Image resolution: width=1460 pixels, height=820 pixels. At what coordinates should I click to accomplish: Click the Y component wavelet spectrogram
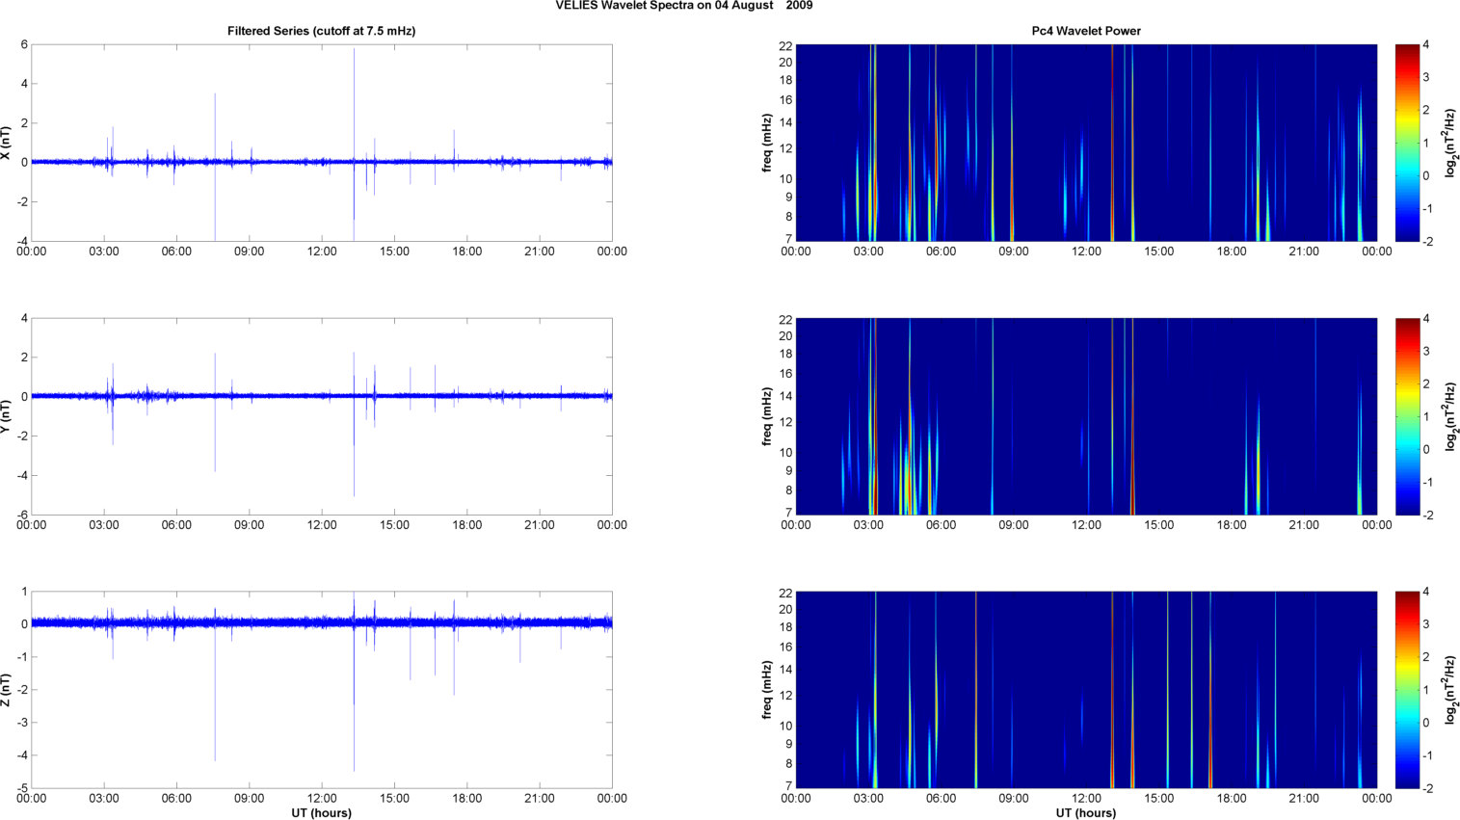click(1086, 416)
